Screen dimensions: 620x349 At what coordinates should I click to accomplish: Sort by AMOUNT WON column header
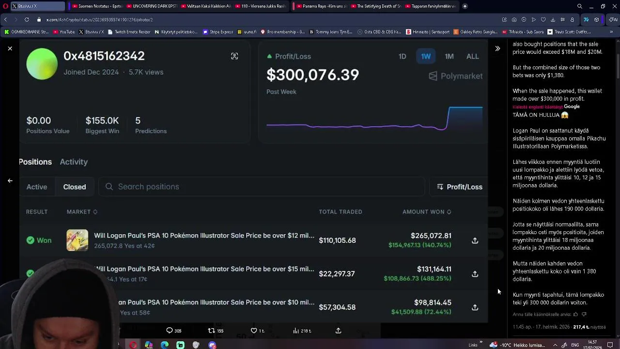click(x=427, y=212)
